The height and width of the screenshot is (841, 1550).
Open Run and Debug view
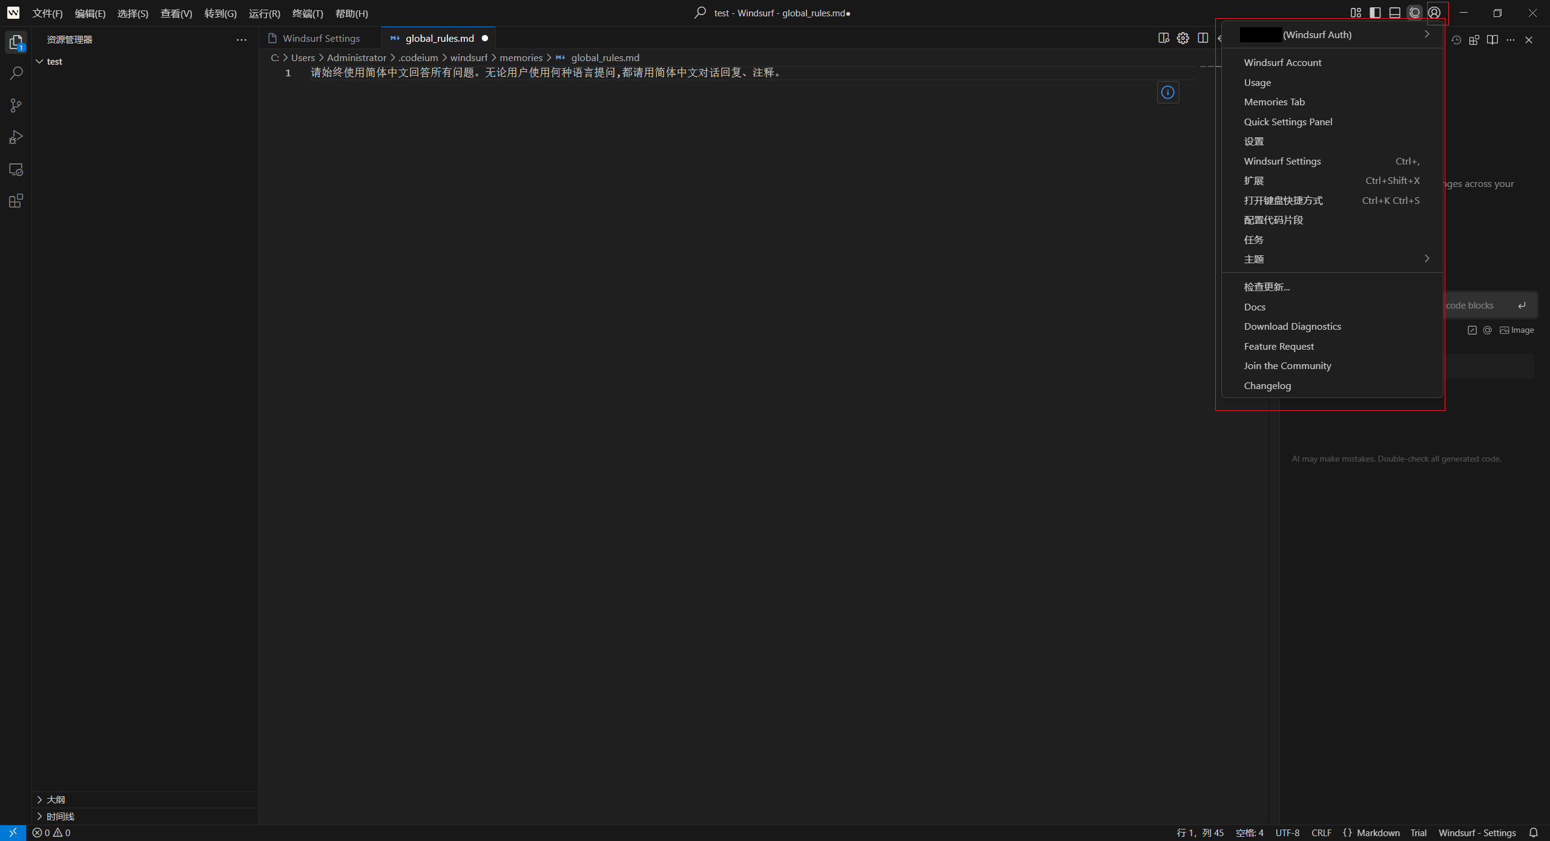(x=16, y=137)
